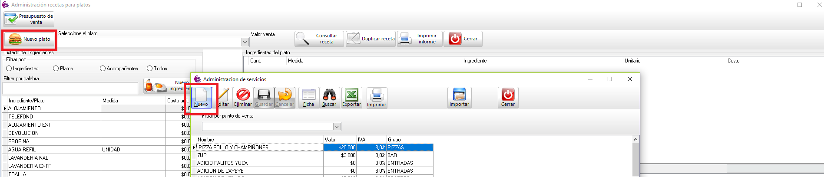
Task: Click Duplicar receta button
Action: click(371, 39)
